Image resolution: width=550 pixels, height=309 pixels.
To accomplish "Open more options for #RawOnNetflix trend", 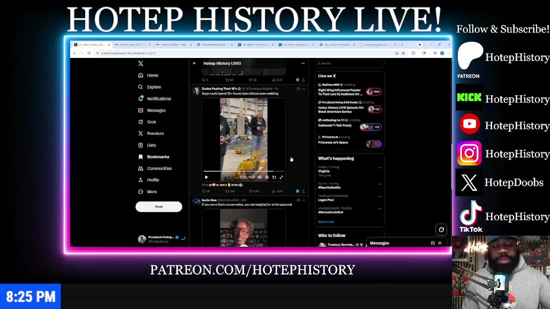I will pyautogui.click(x=379, y=184).
